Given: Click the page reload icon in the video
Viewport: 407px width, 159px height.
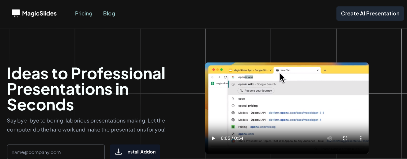Looking at the screenshot, I should (x=225, y=77).
